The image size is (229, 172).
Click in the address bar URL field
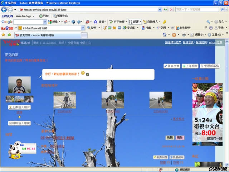pyautogui.click(x=88, y=10)
